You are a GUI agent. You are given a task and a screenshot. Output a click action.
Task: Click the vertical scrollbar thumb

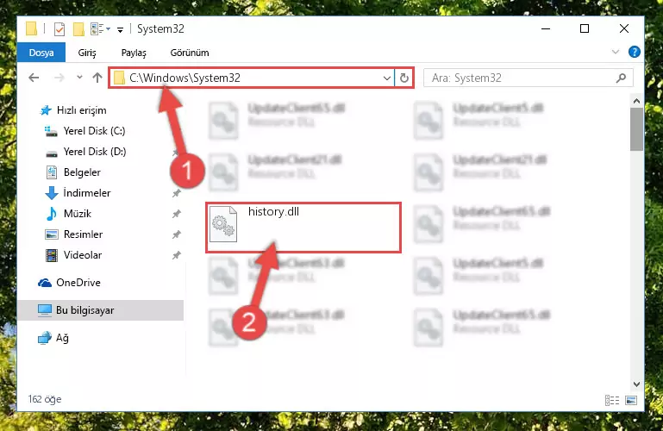[636, 129]
